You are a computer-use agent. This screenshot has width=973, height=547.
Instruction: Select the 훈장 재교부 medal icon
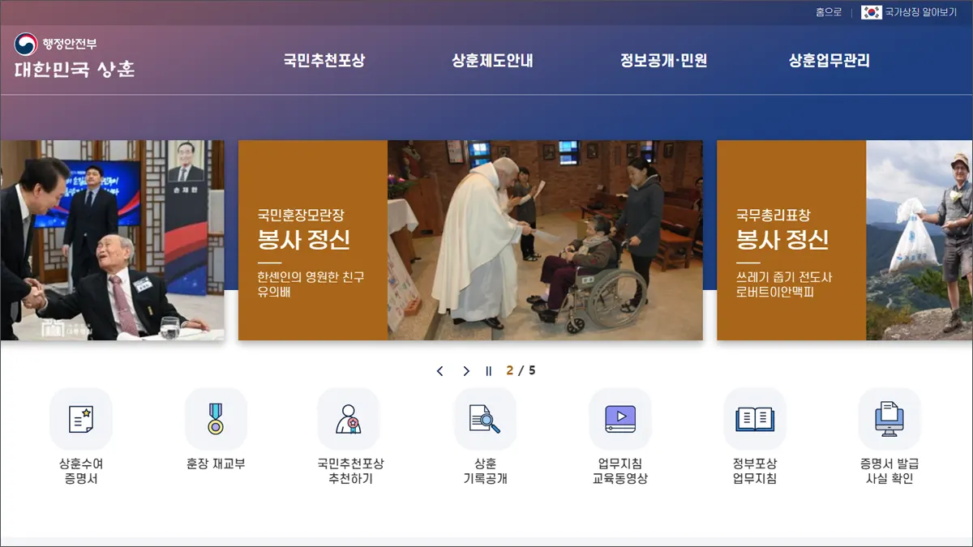pos(214,419)
